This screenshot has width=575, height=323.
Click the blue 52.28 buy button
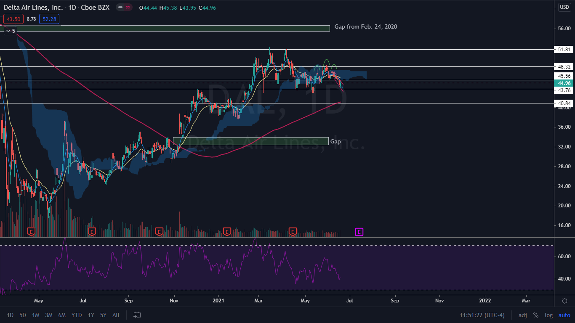[x=49, y=19]
